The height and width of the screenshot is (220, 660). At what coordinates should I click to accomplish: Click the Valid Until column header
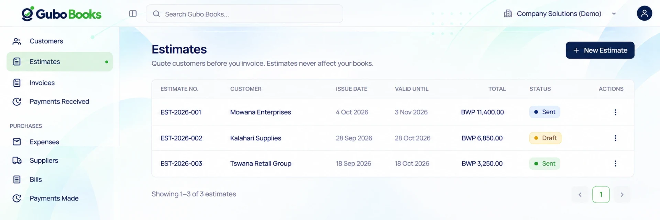click(411, 89)
